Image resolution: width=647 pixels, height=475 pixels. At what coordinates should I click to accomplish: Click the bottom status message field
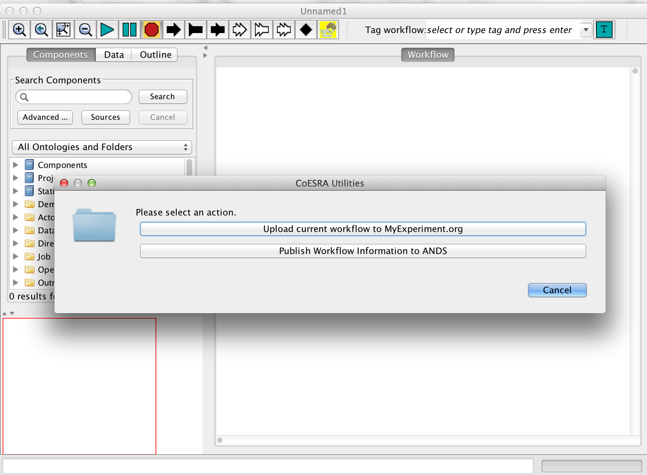click(x=268, y=466)
